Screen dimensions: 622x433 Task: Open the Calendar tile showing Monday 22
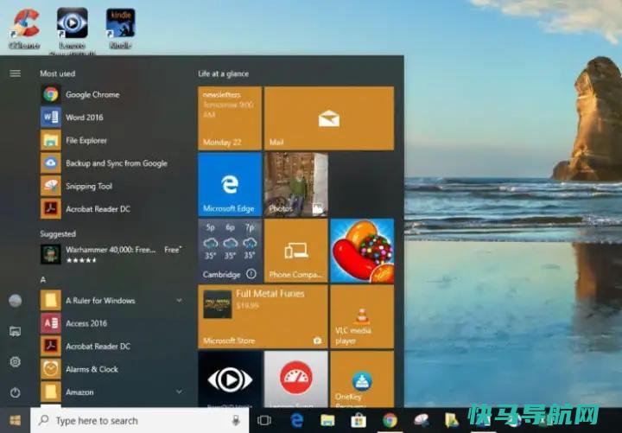click(230, 118)
